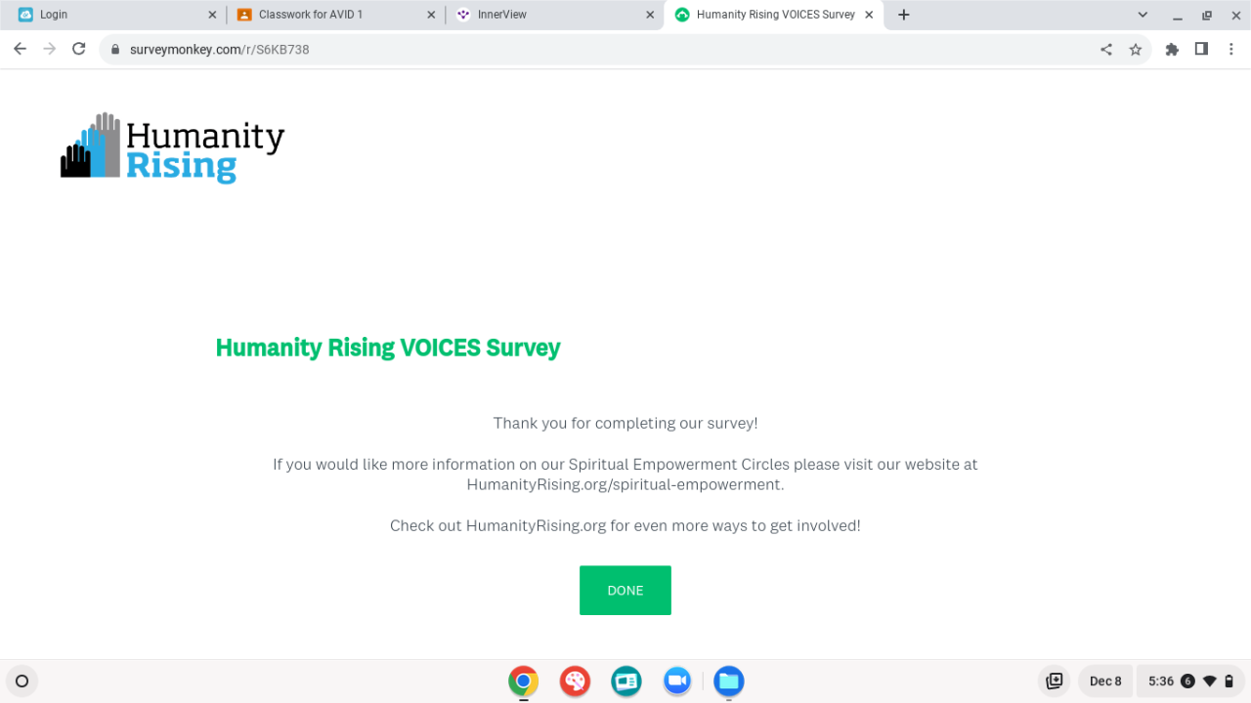Open the Extensions puzzle icon
Image resolution: width=1251 pixels, height=703 pixels.
[1172, 49]
